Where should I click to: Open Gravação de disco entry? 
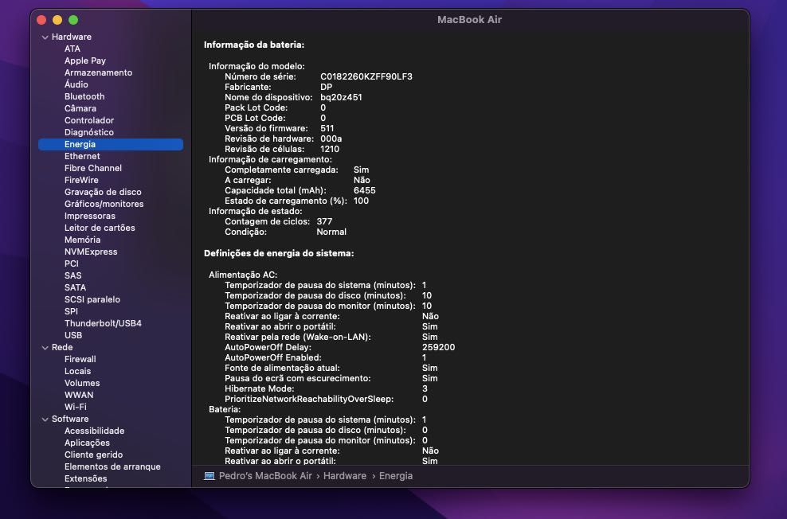(x=103, y=192)
